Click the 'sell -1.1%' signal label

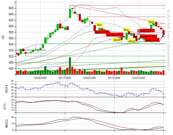(x=101, y=32)
